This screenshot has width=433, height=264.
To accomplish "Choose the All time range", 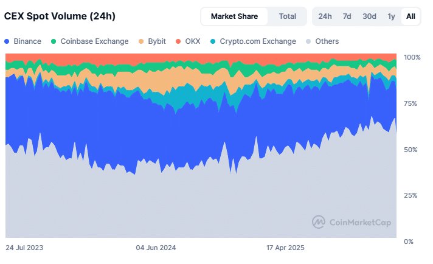I will tap(410, 16).
